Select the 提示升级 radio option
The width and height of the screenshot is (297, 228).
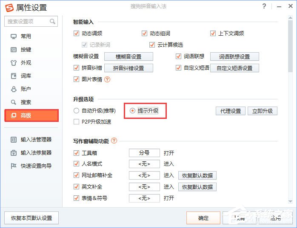(x=132, y=110)
